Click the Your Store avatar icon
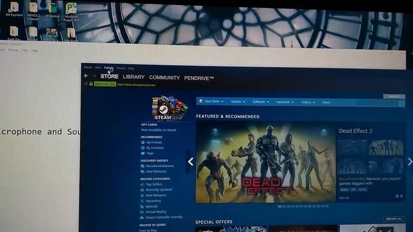413x232 pixels. point(201,101)
